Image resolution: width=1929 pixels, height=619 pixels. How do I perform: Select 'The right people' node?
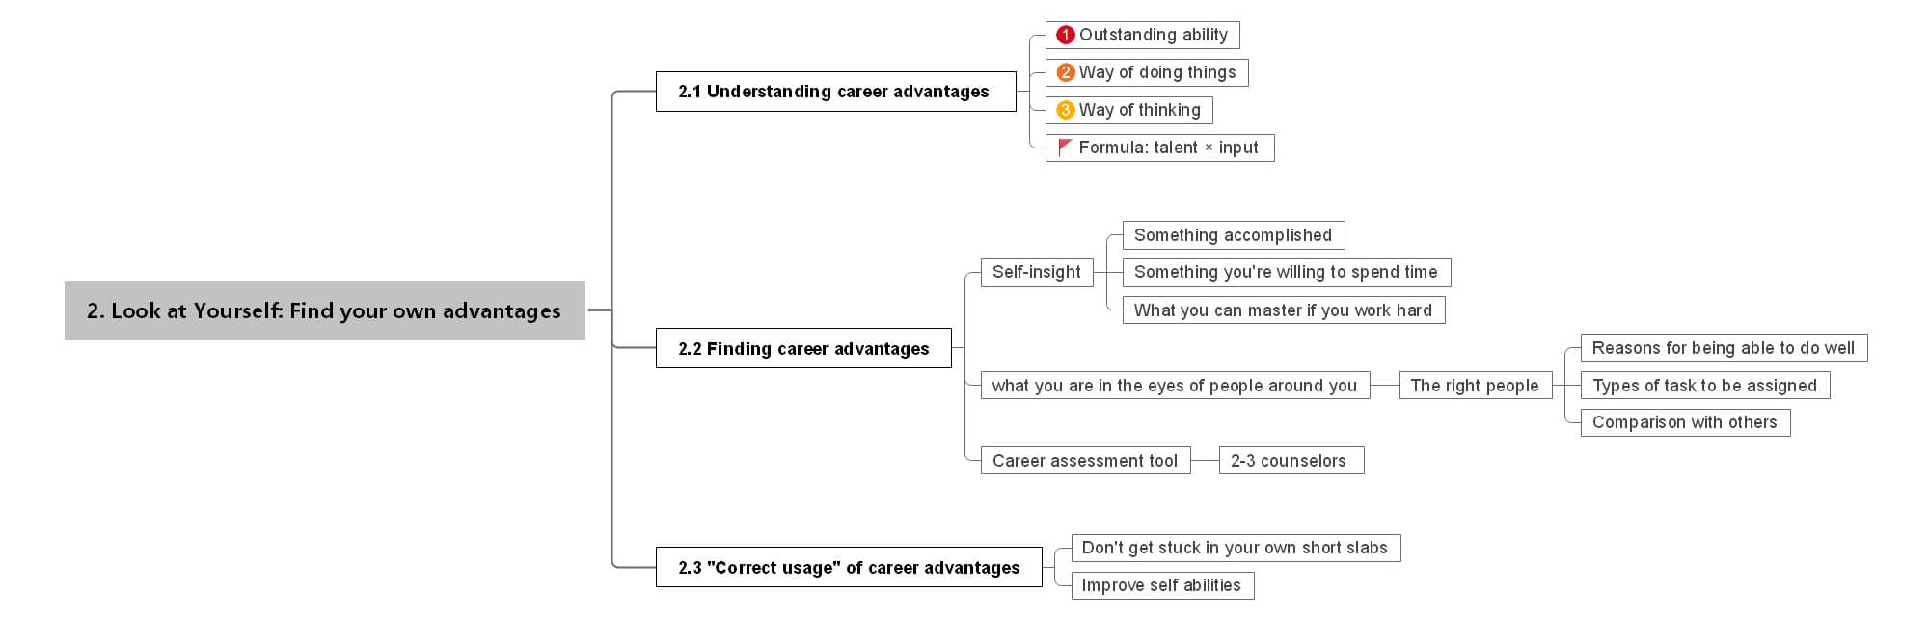click(x=1475, y=386)
